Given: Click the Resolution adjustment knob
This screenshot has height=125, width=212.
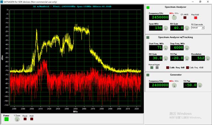Looking at the screenshot, I should pyautogui.click(x=208, y=58).
